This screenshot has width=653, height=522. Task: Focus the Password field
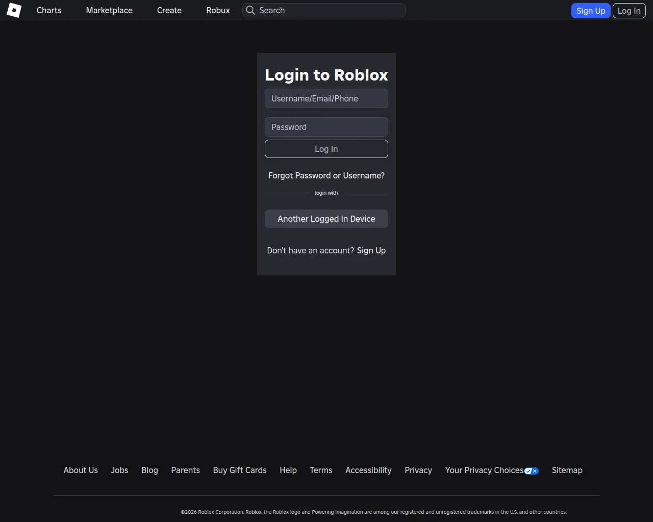pos(326,127)
